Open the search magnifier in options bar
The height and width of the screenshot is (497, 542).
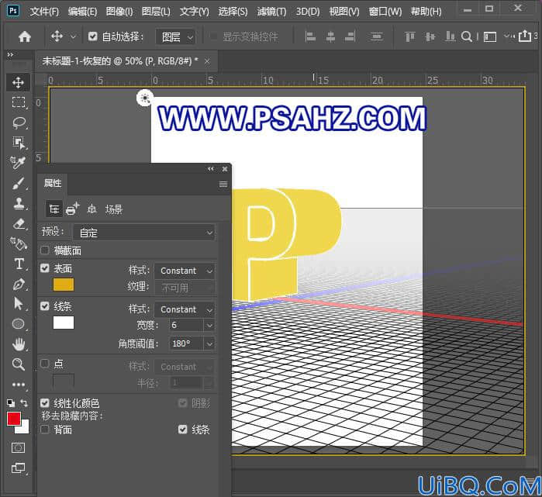click(467, 36)
